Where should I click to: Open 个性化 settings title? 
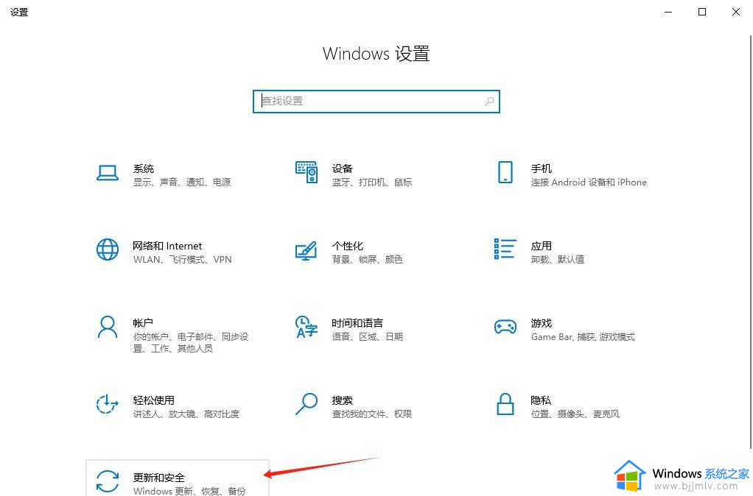coord(347,246)
